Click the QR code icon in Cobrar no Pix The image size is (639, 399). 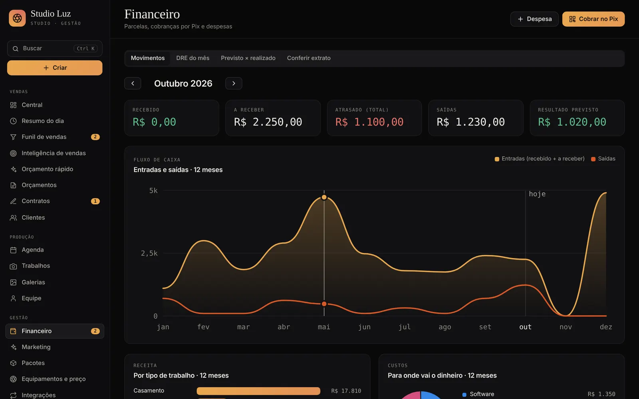pos(572,19)
